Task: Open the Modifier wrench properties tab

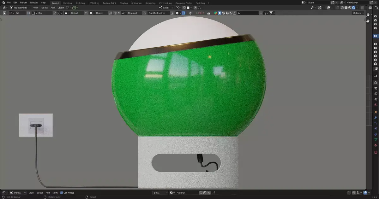Action: [376, 117]
